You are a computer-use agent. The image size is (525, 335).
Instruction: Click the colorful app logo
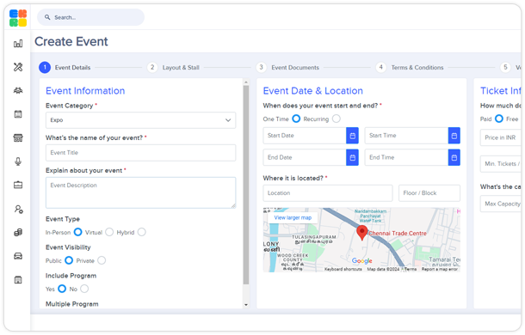[x=18, y=18]
